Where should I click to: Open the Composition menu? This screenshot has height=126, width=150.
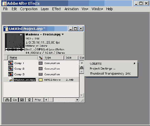(x=29, y=9)
